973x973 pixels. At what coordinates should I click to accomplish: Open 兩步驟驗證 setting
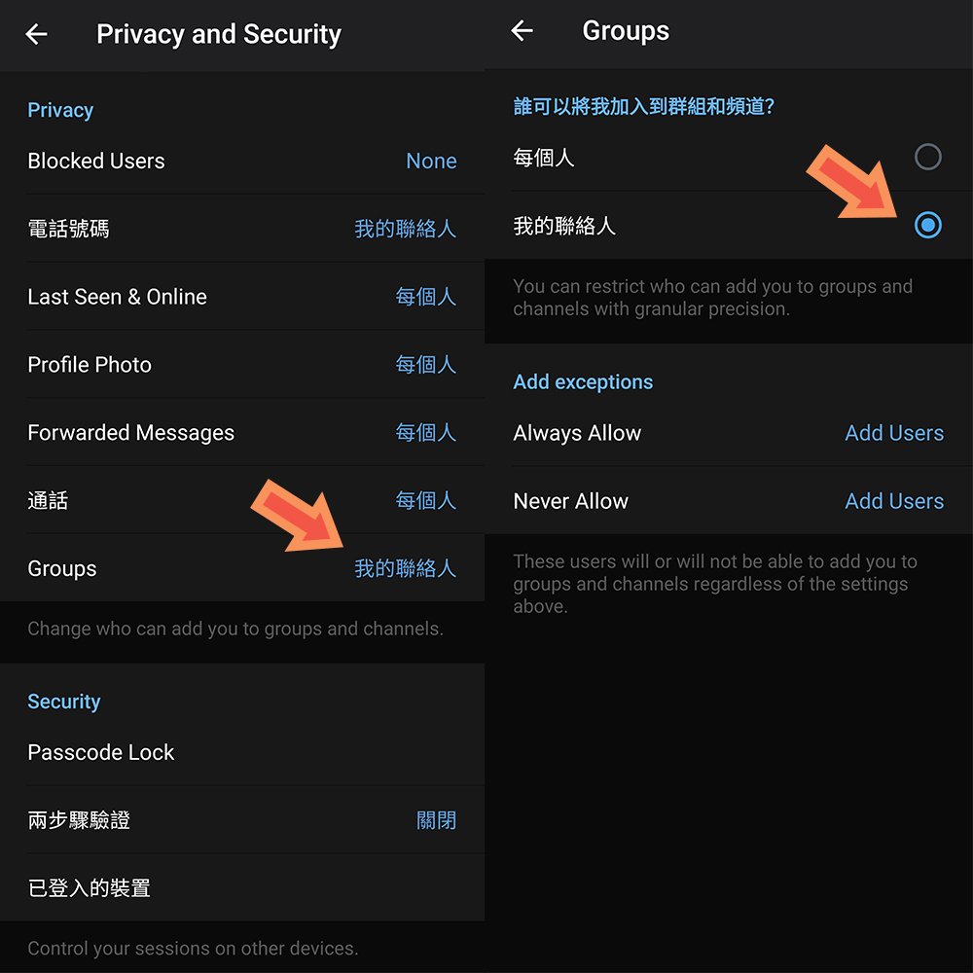[79, 820]
